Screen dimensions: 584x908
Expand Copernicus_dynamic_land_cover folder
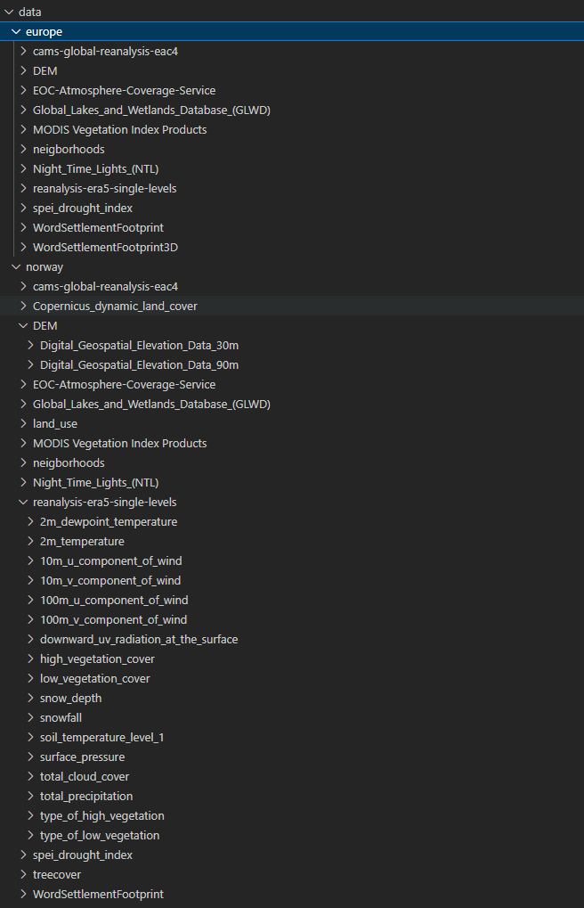(23, 307)
